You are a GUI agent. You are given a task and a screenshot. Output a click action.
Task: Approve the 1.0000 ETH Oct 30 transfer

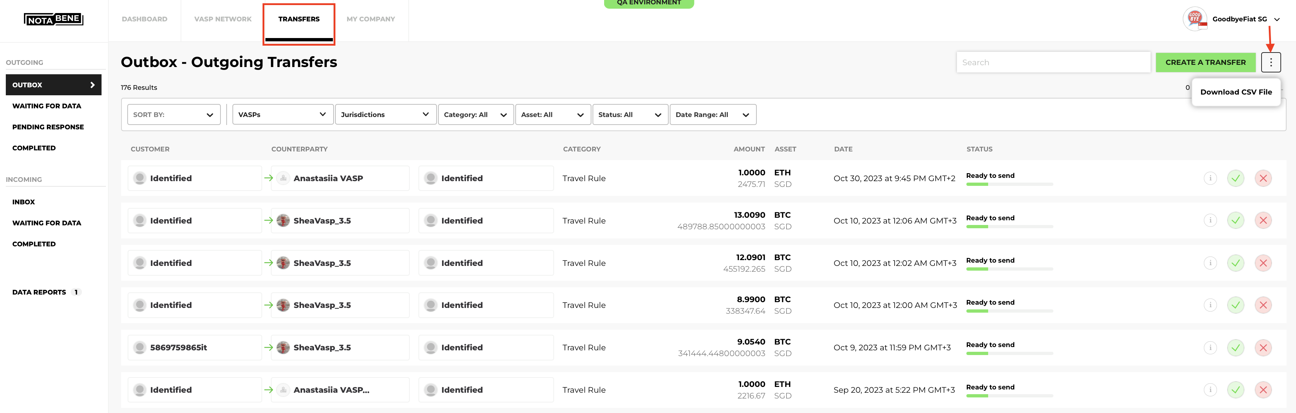tap(1235, 178)
